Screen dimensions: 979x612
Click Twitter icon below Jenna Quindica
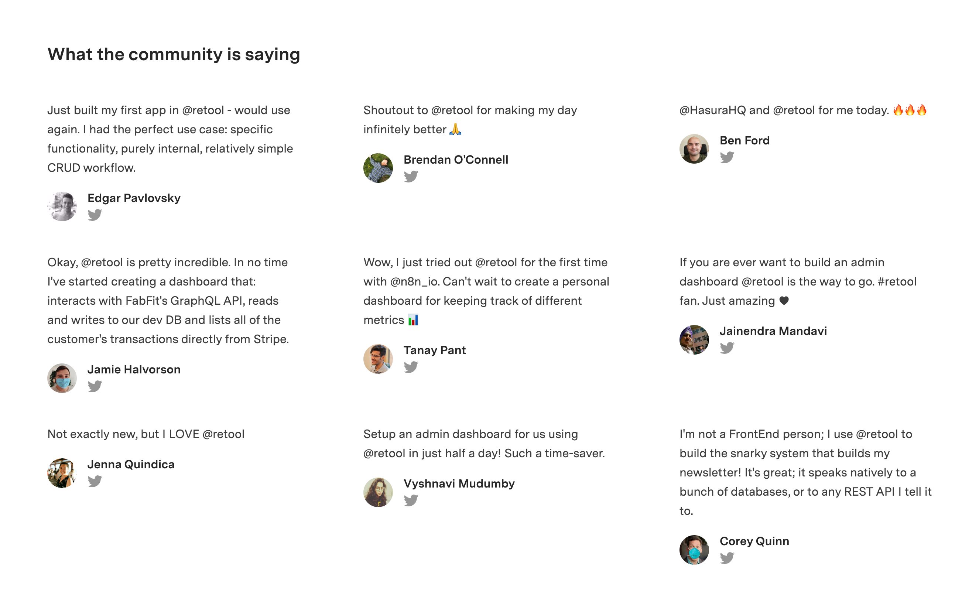95,481
